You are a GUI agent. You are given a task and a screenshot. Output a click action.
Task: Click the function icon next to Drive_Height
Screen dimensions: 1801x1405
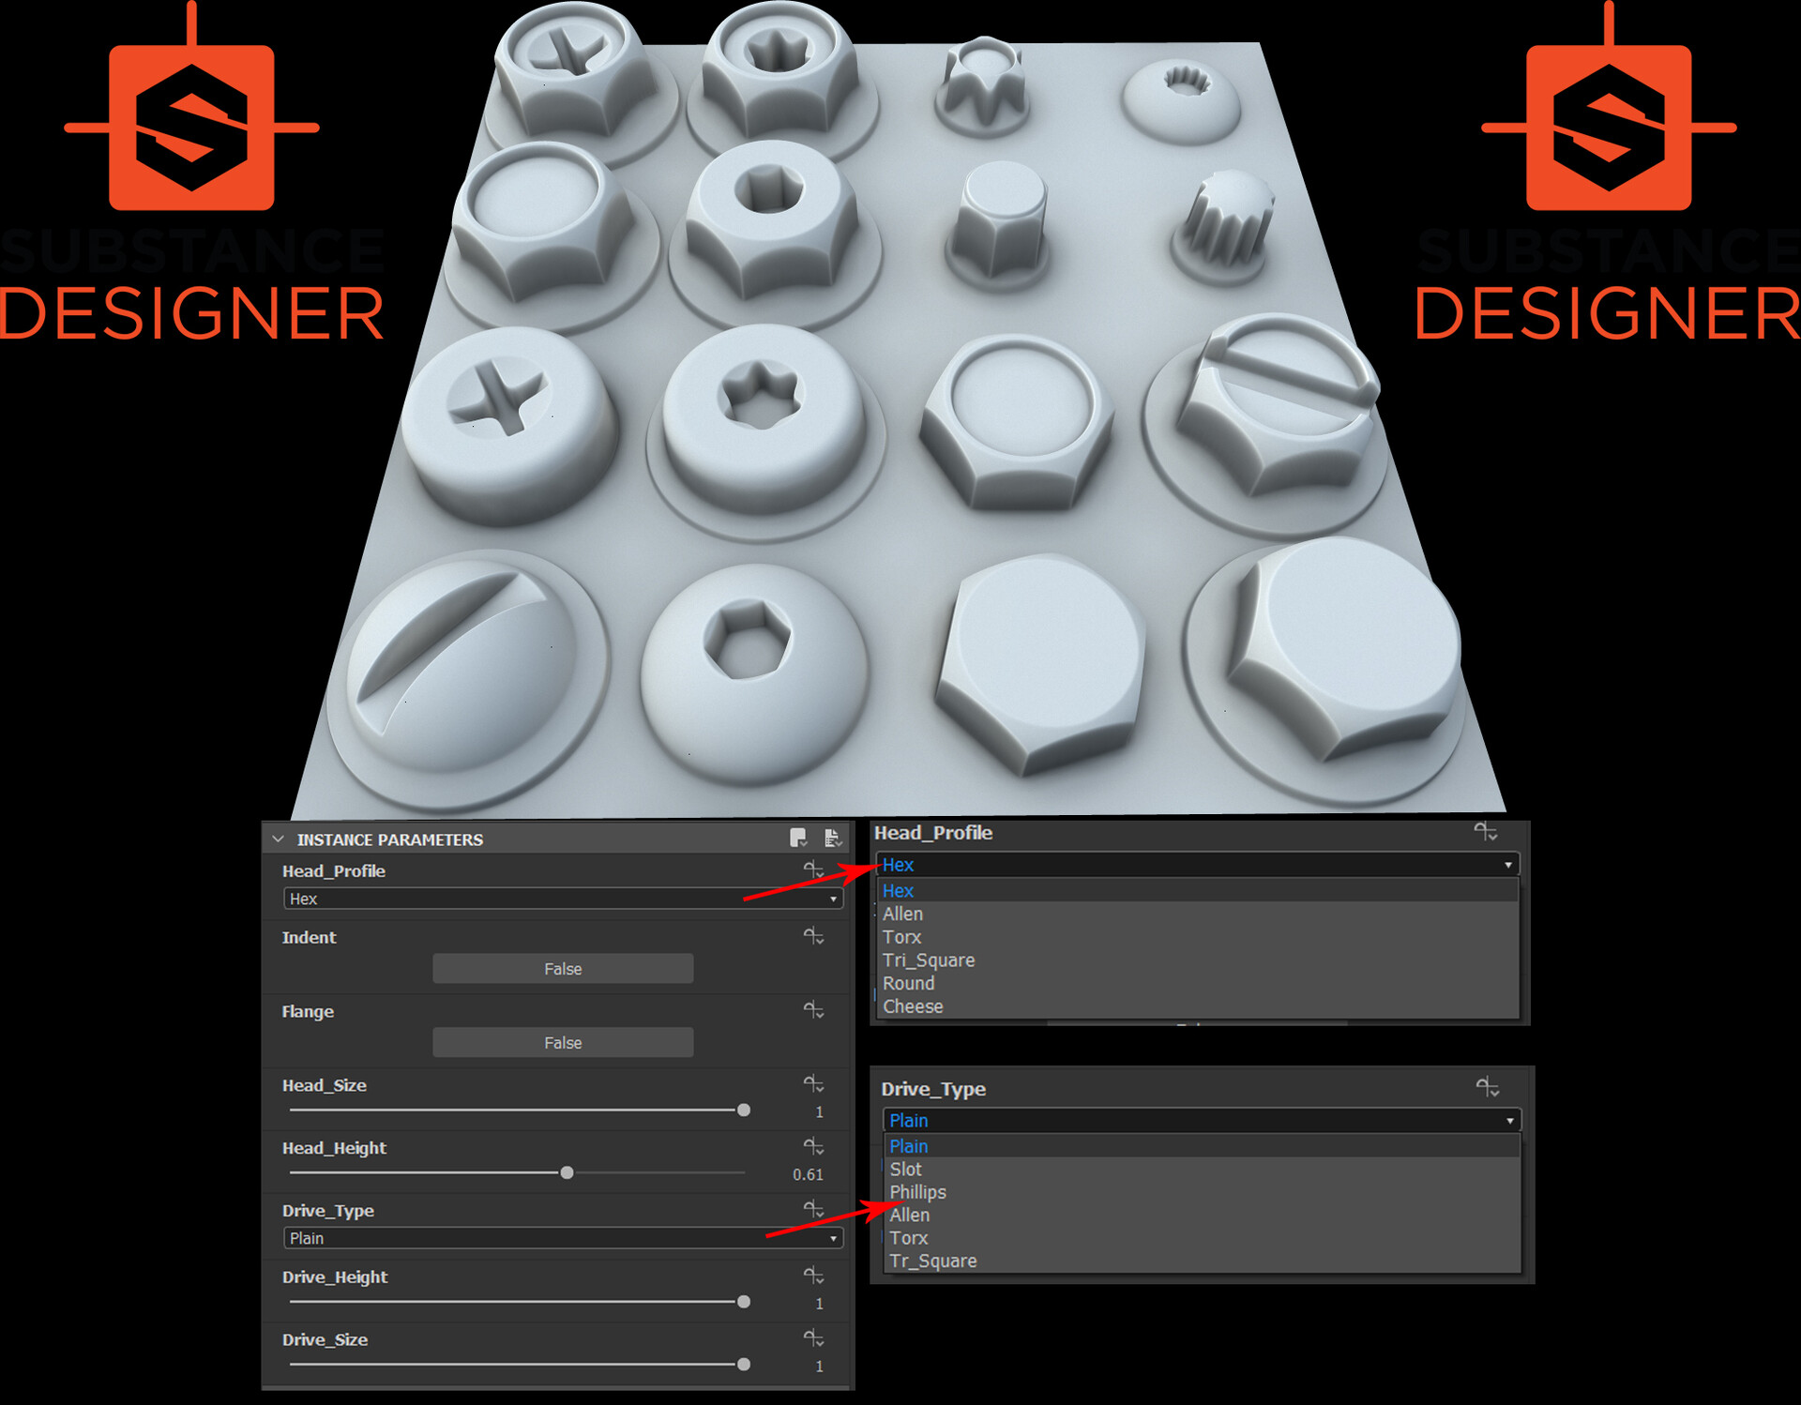(x=815, y=1277)
